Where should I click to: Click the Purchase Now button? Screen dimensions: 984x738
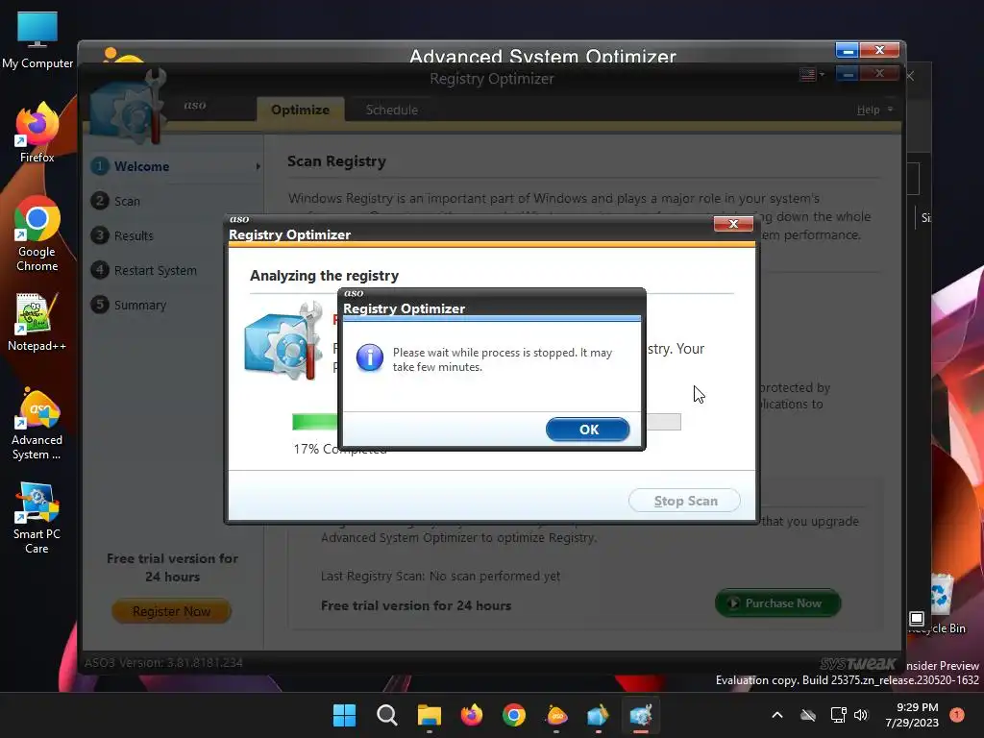(776, 603)
